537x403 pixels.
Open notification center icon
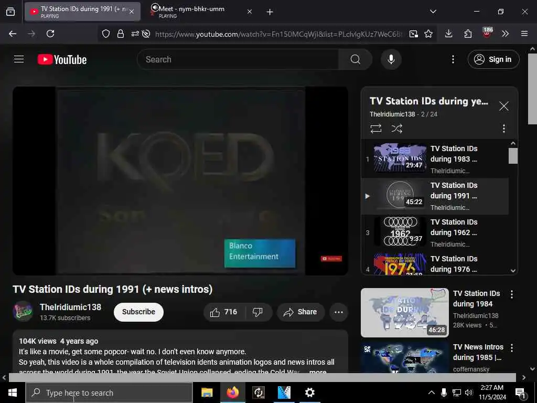pos(520,394)
